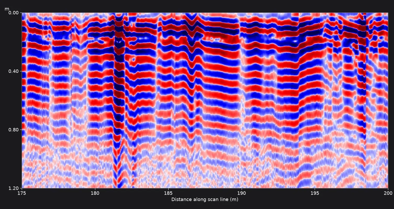Click the depth tick label 1.20

click(14, 188)
